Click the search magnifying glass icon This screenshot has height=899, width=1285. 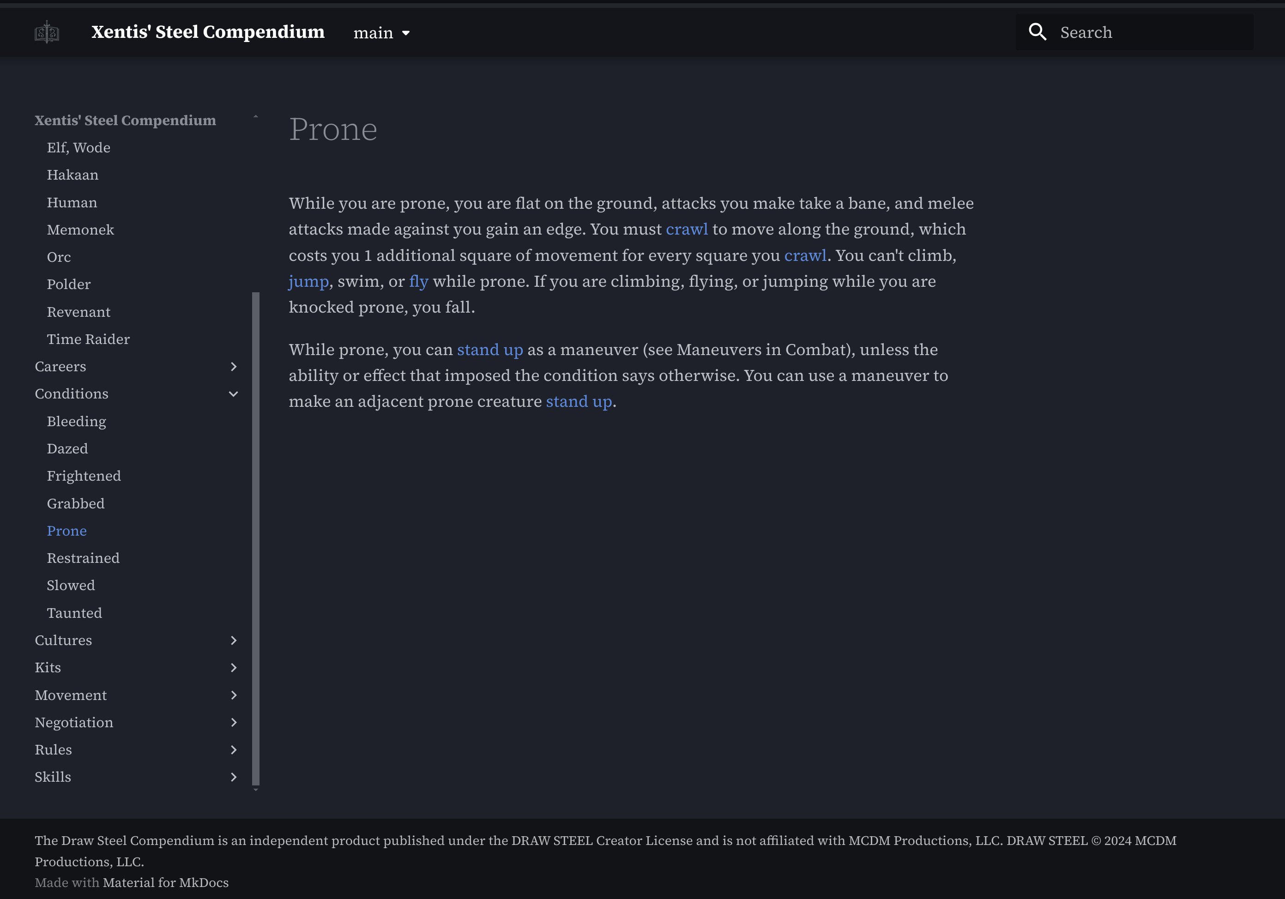pyautogui.click(x=1038, y=32)
